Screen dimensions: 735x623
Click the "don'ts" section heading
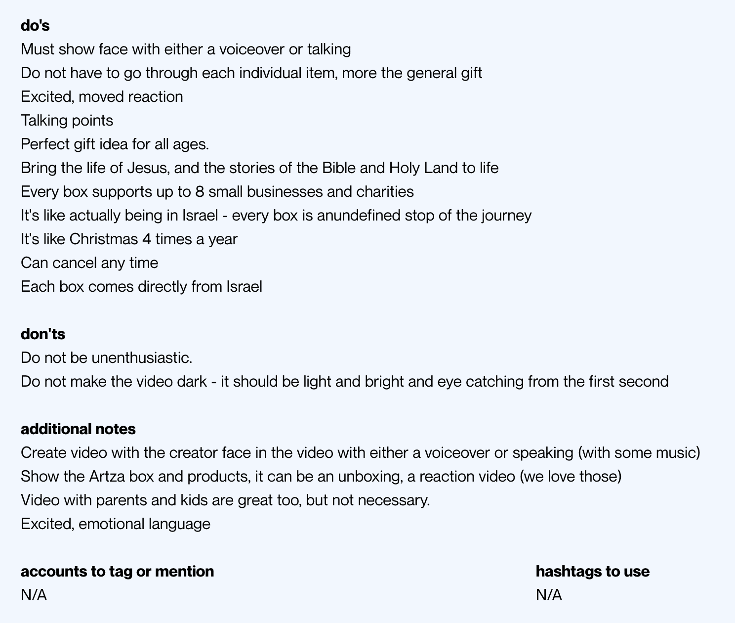[x=43, y=334]
